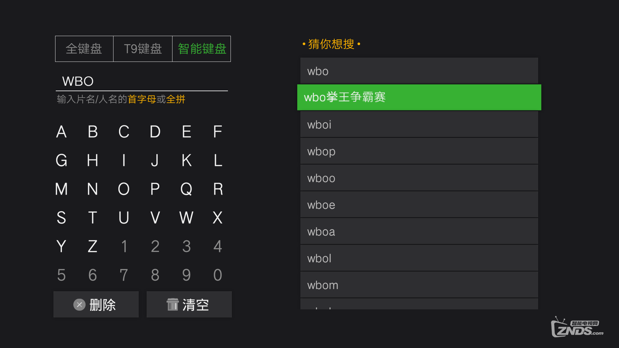This screenshot has width=619, height=348.
Task: Select the letter Z key
Action: tap(93, 247)
